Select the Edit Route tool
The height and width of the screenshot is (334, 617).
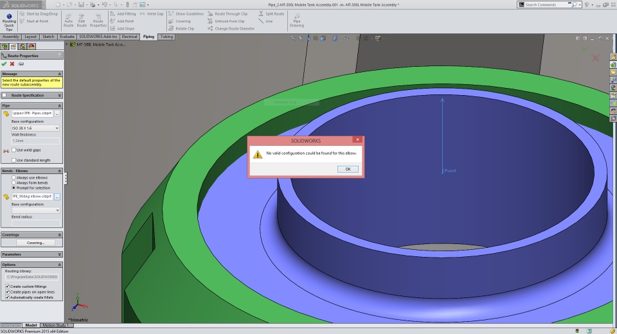(x=82, y=21)
